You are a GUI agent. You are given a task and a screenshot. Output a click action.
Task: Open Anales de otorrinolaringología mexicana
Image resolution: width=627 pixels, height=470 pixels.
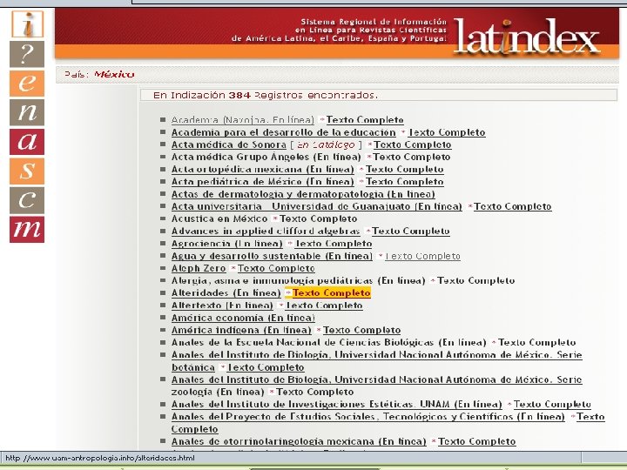(299, 441)
